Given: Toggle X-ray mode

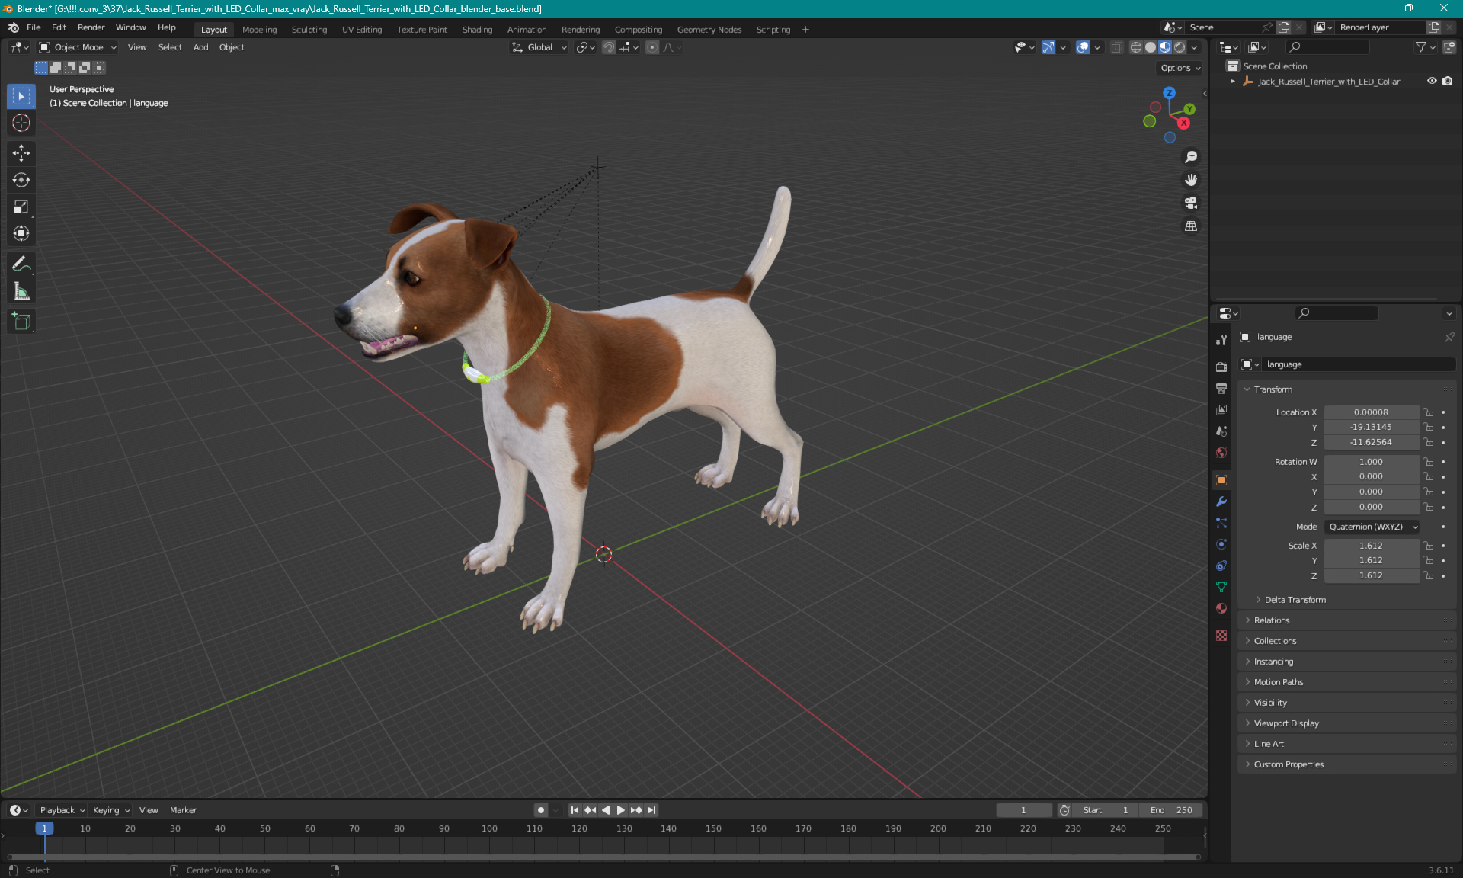Looking at the screenshot, I should tap(1116, 47).
